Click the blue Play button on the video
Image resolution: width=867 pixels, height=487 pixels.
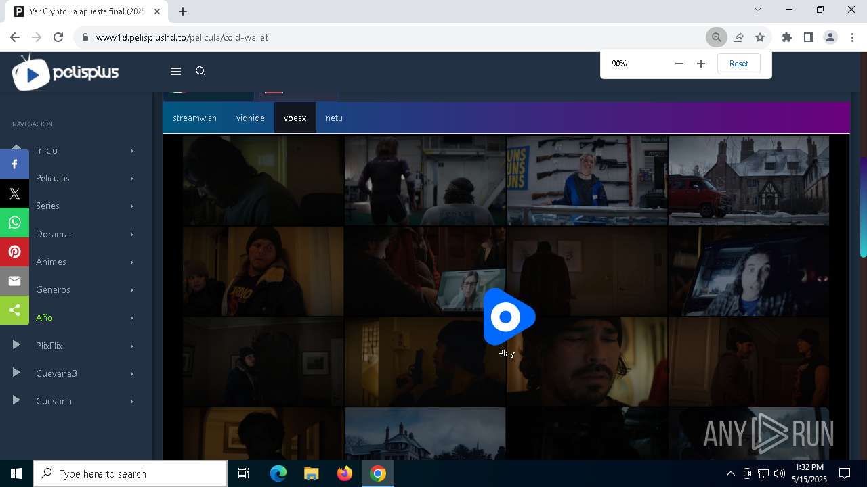pos(509,317)
